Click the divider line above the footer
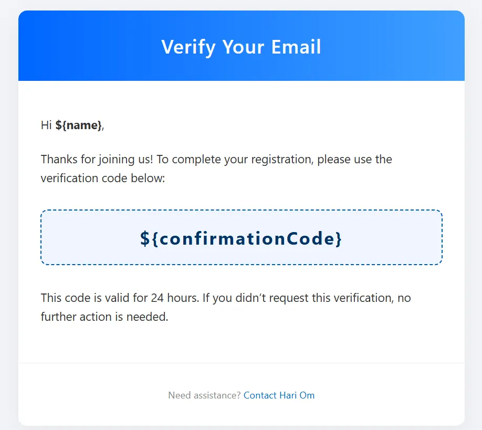This screenshot has height=430, width=482. tap(242, 363)
